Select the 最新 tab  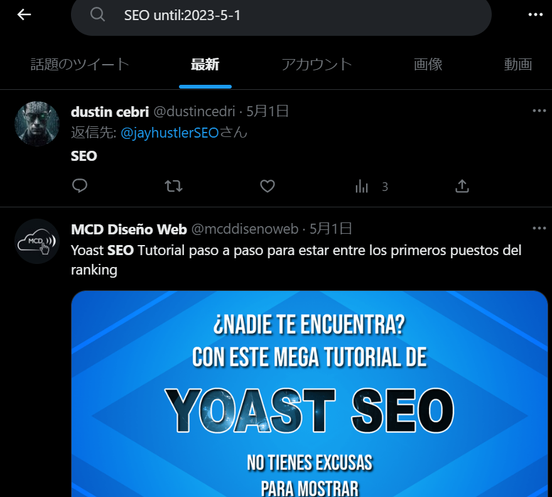[x=205, y=65]
